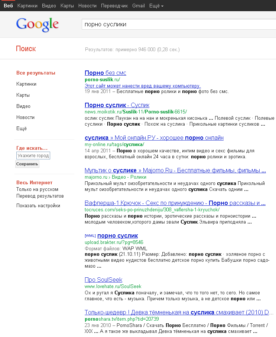Click the red Поиск heading

[x=26, y=49]
